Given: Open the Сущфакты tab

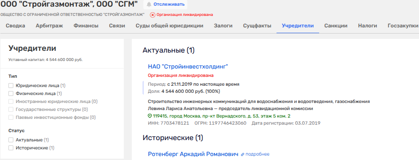Looking at the screenshot, I should [257, 26].
